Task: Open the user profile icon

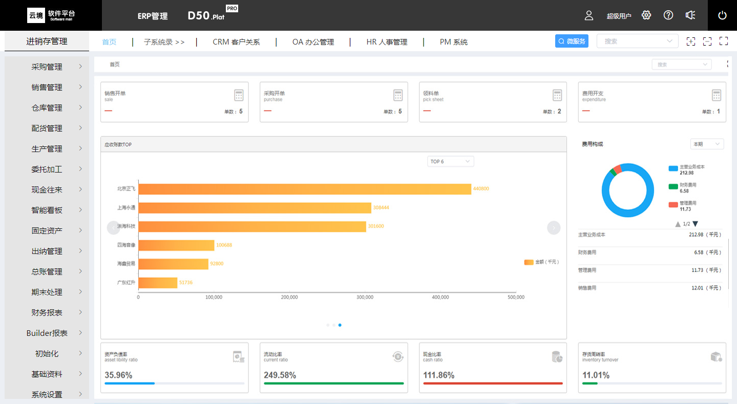Action: click(x=589, y=15)
